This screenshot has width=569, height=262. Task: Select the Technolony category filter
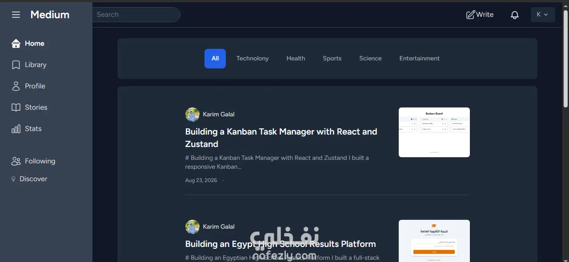click(252, 59)
